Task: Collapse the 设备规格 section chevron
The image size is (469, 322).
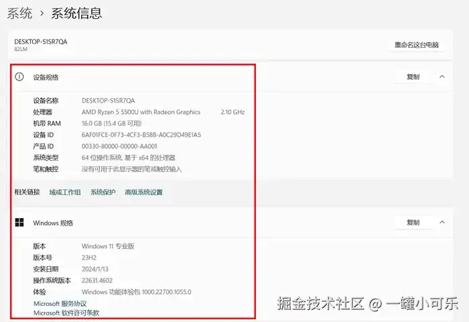Action: (442, 76)
